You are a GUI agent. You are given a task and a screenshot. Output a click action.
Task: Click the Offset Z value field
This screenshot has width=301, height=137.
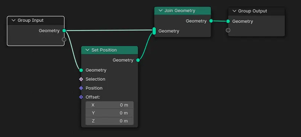click(x=109, y=121)
